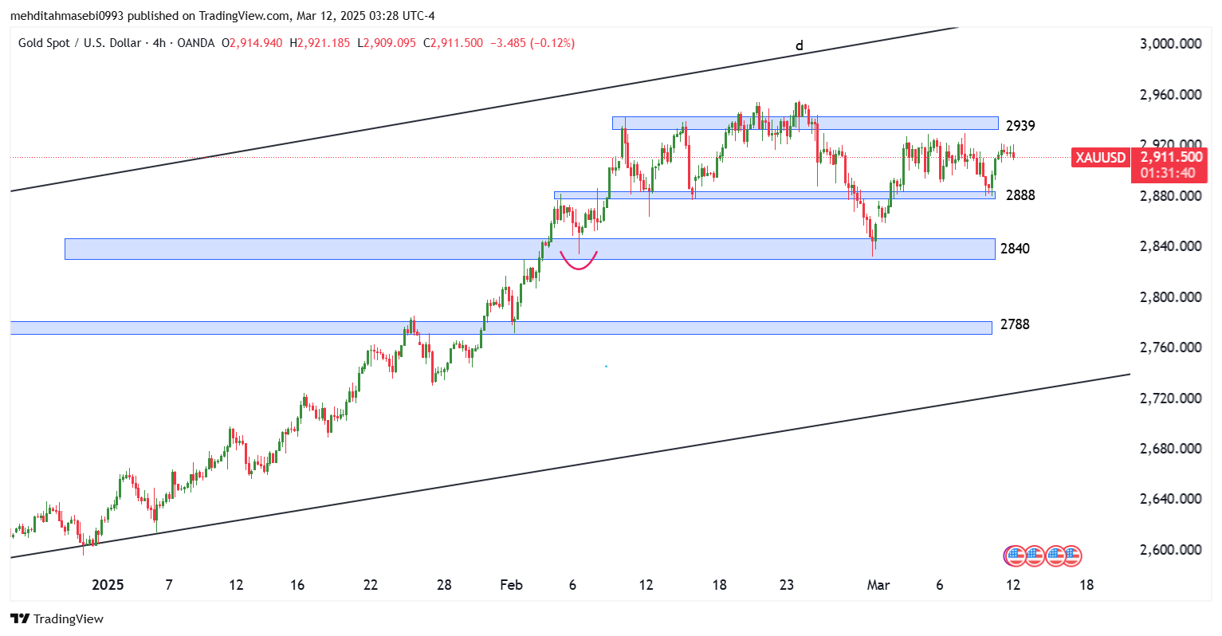Click the 01:31:40 countdown timer
This screenshot has width=1222, height=636.
(x=1168, y=173)
